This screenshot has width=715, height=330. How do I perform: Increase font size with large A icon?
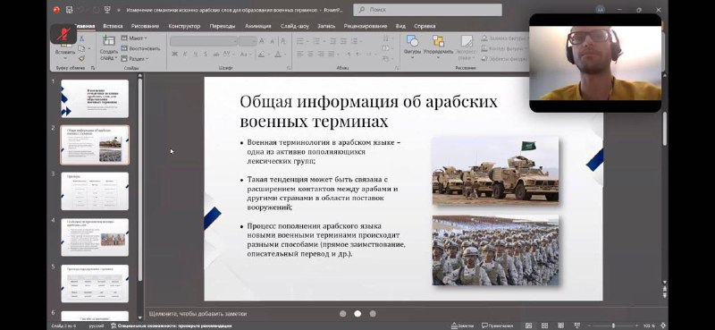(x=262, y=41)
